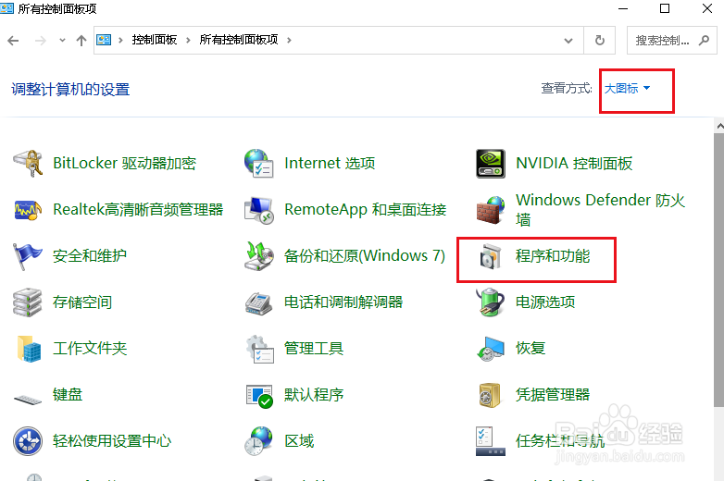Open the 轻松使用设置中心 icon
Image resolution: width=724 pixels, height=481 pixels.
click(28, 441)
